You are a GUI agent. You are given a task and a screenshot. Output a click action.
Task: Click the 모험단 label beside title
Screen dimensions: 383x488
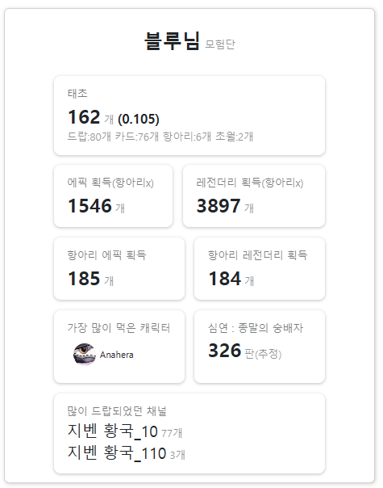click(220, 44)
